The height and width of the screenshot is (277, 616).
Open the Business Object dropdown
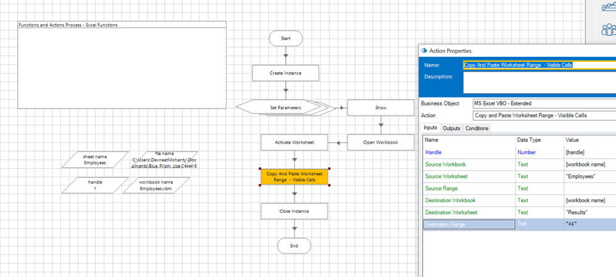[x=543, y=104]
